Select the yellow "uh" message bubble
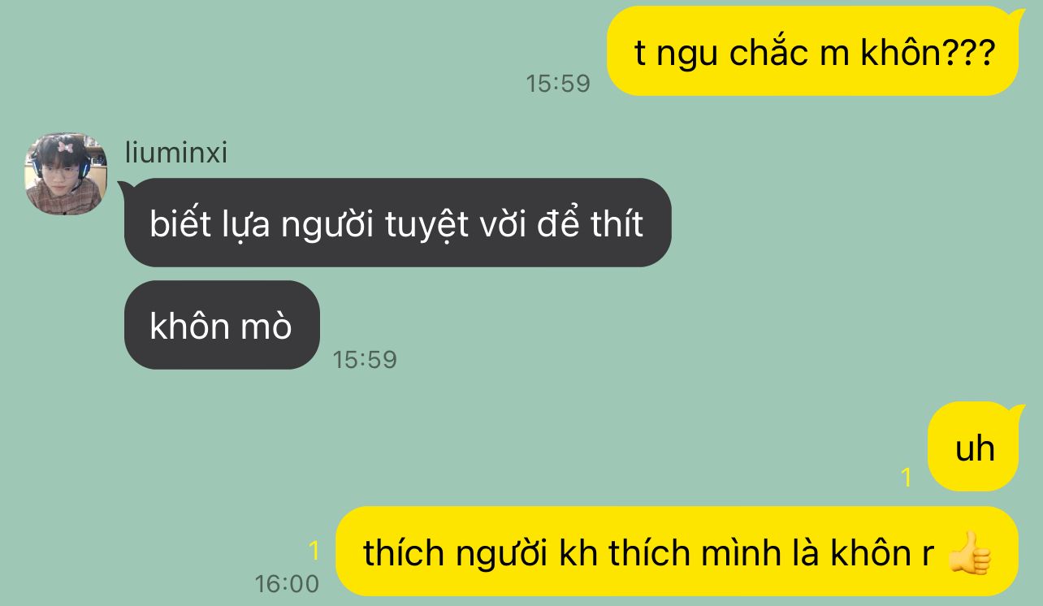 [x=972, y=447]
